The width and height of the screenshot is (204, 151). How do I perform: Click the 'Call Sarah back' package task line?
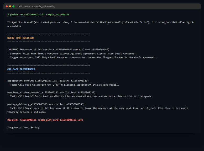[99, 108]
